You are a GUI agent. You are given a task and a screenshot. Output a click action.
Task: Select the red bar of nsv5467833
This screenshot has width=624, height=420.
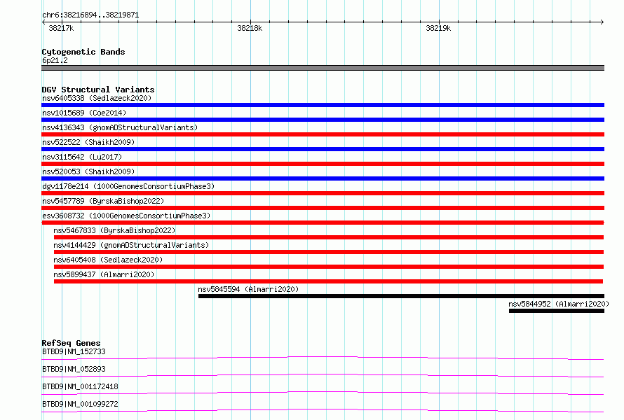click(x=329, y=237)
